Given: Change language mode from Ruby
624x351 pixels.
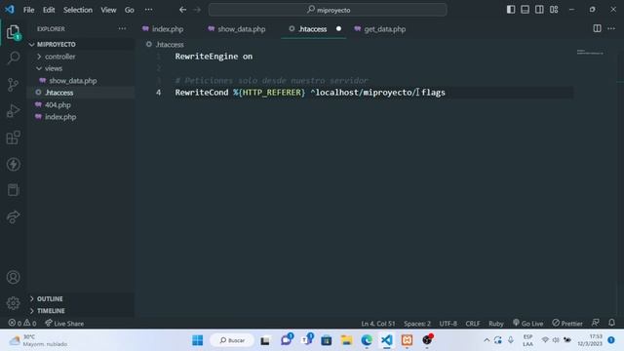Looking at the screenshot, I should (x=496, y=324).
